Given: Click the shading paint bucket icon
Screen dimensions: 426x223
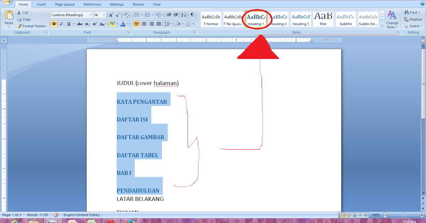Looking at the screenshot, I should [x=178, y=24].
